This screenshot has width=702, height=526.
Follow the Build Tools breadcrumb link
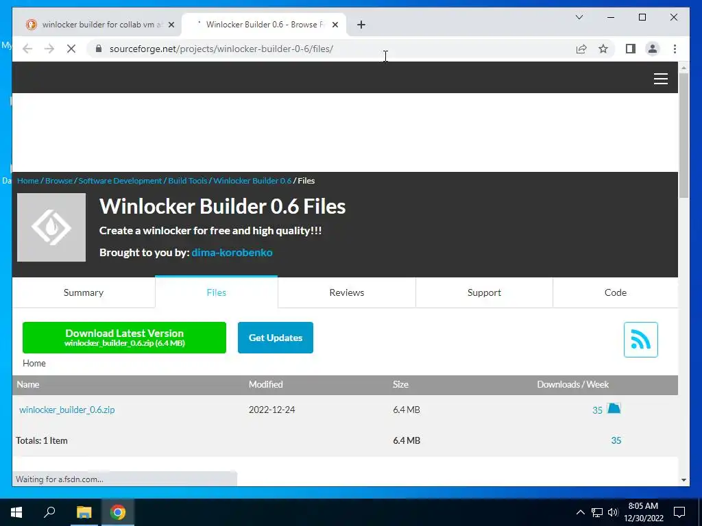coord(188,181)
